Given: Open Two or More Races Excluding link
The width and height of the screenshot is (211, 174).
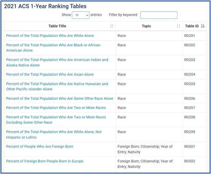Looking at the screenshot, I should [x=56, y=120].
